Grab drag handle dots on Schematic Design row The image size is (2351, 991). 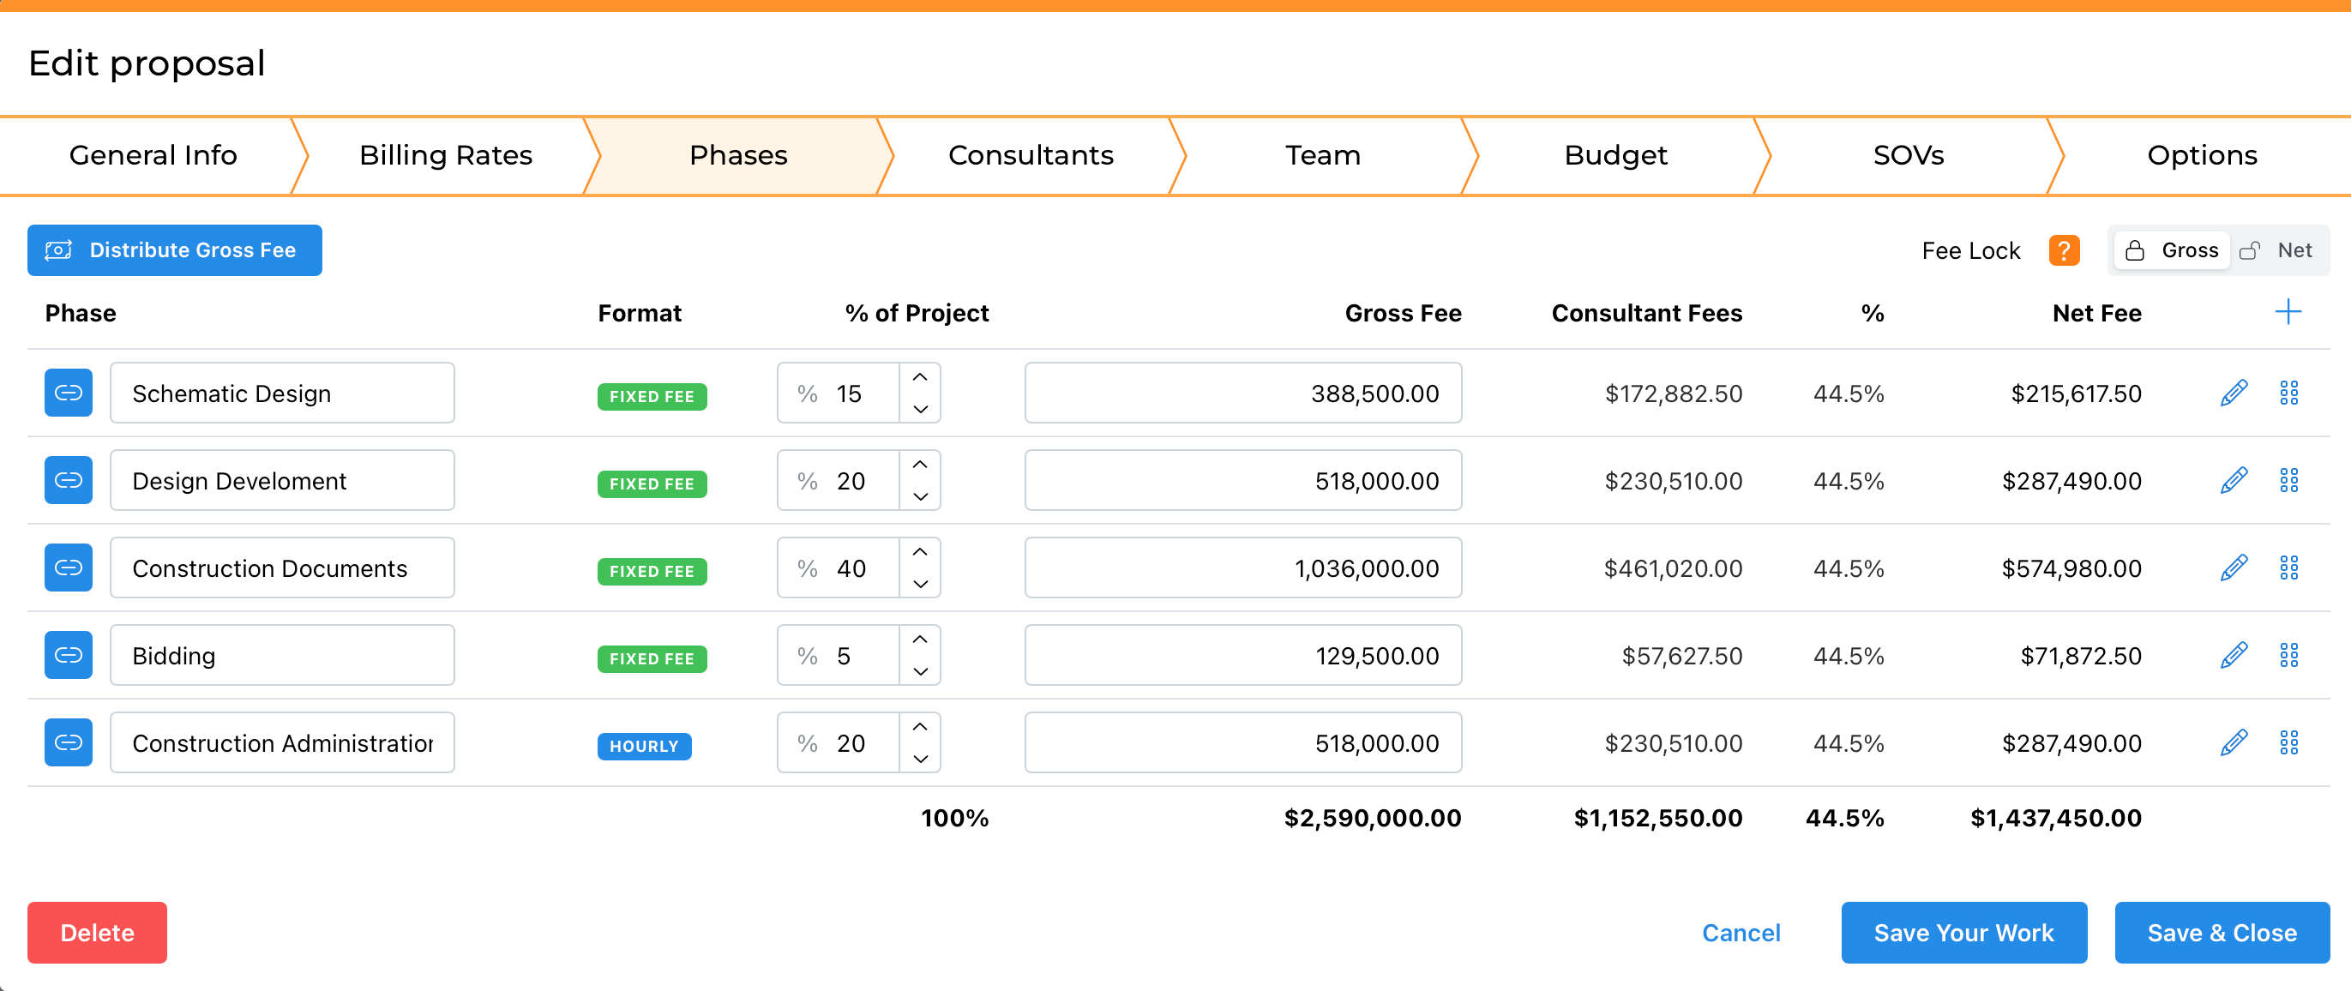[2289, 393]
